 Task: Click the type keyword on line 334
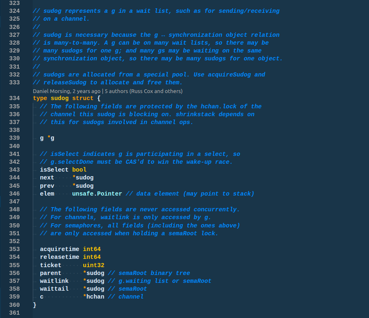click(40, 98)
